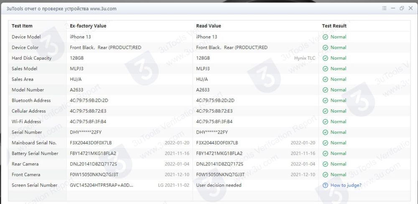Click ex-factory cellular address 4C:79:75:88:72:E3
The image size is (418, 204).
click(x=88, y=111)
